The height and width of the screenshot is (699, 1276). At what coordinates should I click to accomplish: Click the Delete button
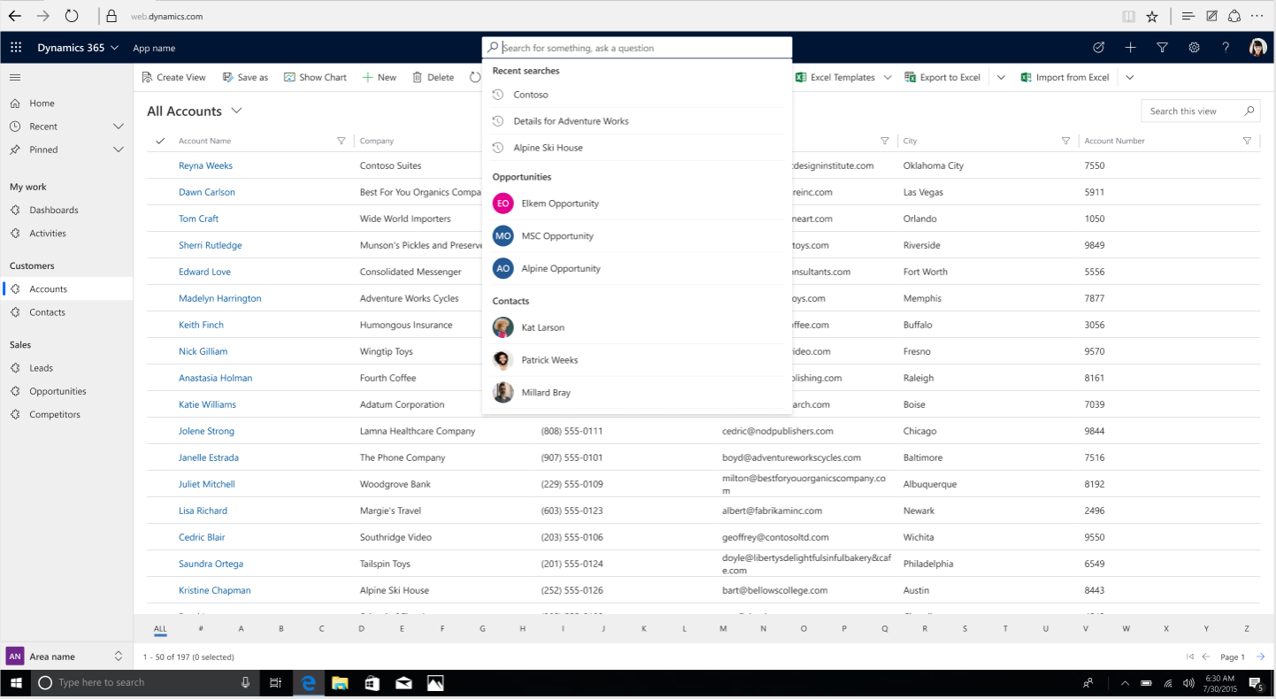tap(434, 78)
